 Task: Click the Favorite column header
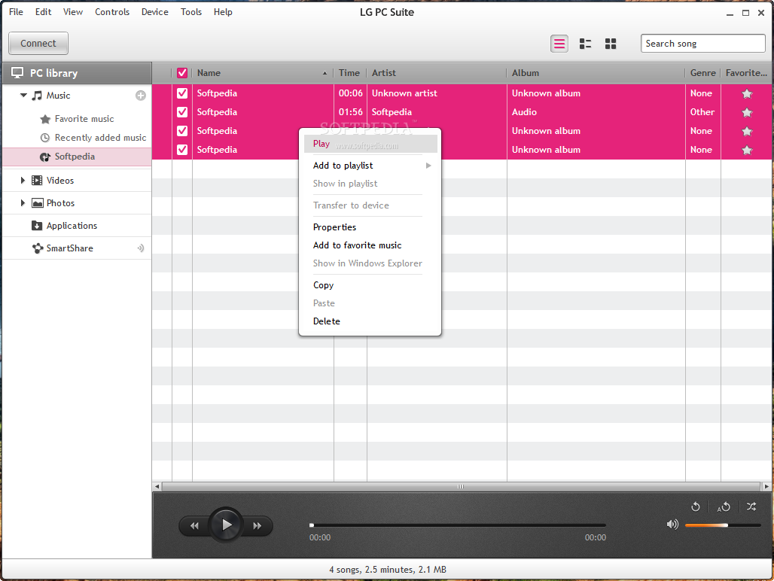746,73
